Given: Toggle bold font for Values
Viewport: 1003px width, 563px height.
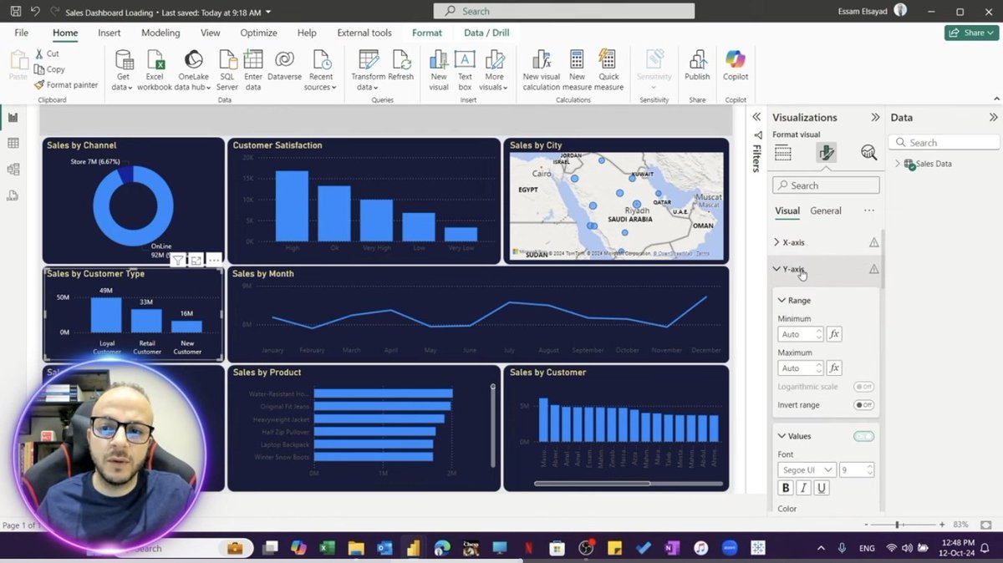Looking at the screenshot, I should (785, 489).
